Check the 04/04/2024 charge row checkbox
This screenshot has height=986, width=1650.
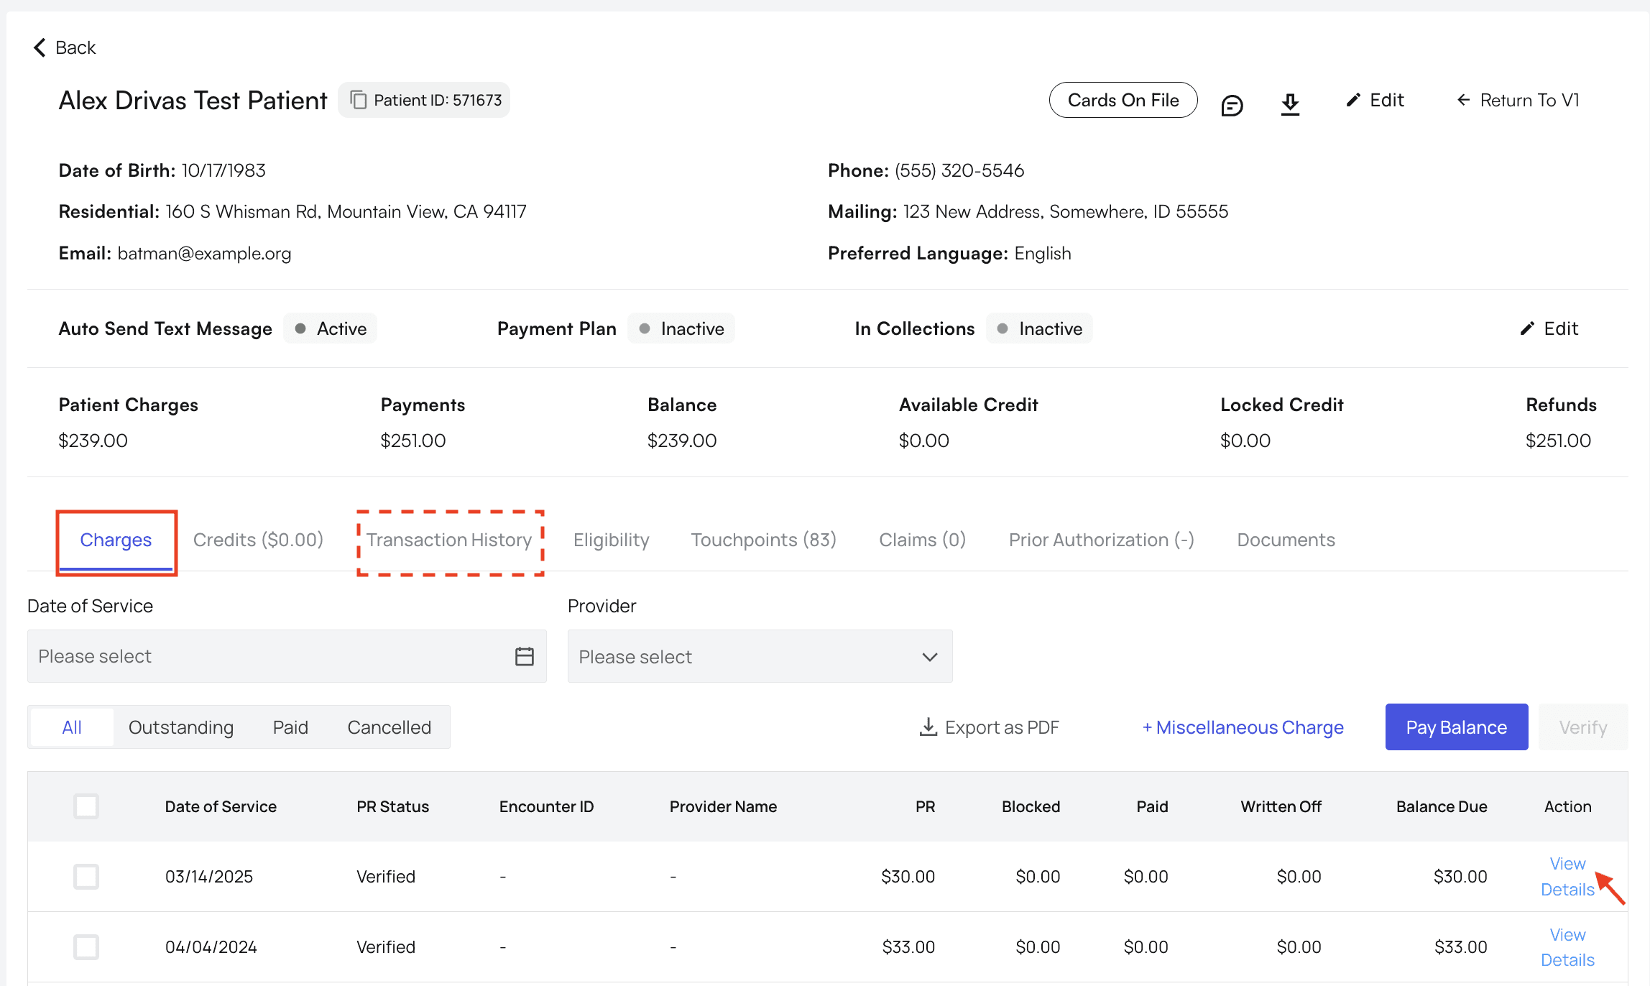86,946
